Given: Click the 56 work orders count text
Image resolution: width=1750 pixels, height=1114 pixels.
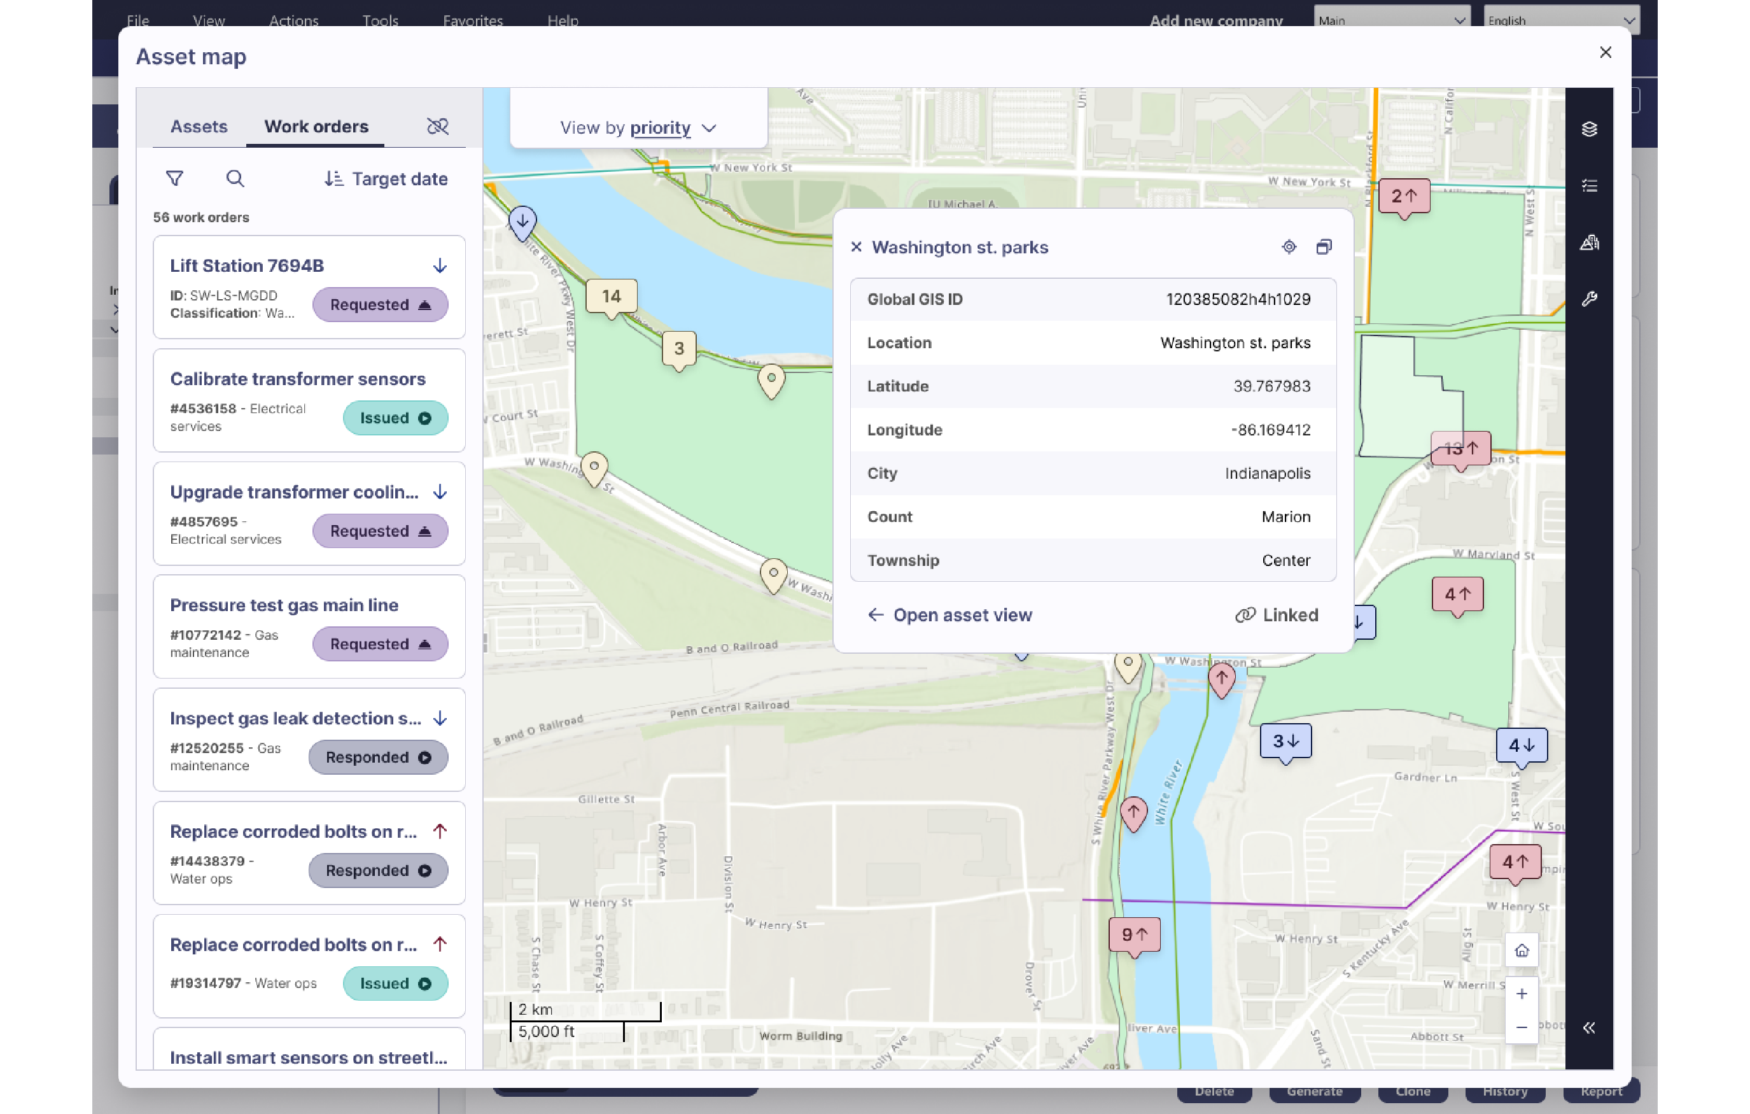Looking at the screenshot, I should 200,218.
